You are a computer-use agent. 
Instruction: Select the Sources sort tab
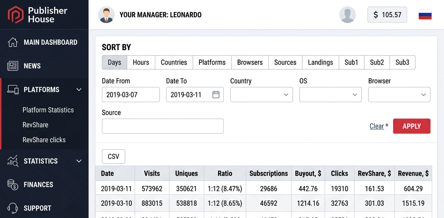285,63
